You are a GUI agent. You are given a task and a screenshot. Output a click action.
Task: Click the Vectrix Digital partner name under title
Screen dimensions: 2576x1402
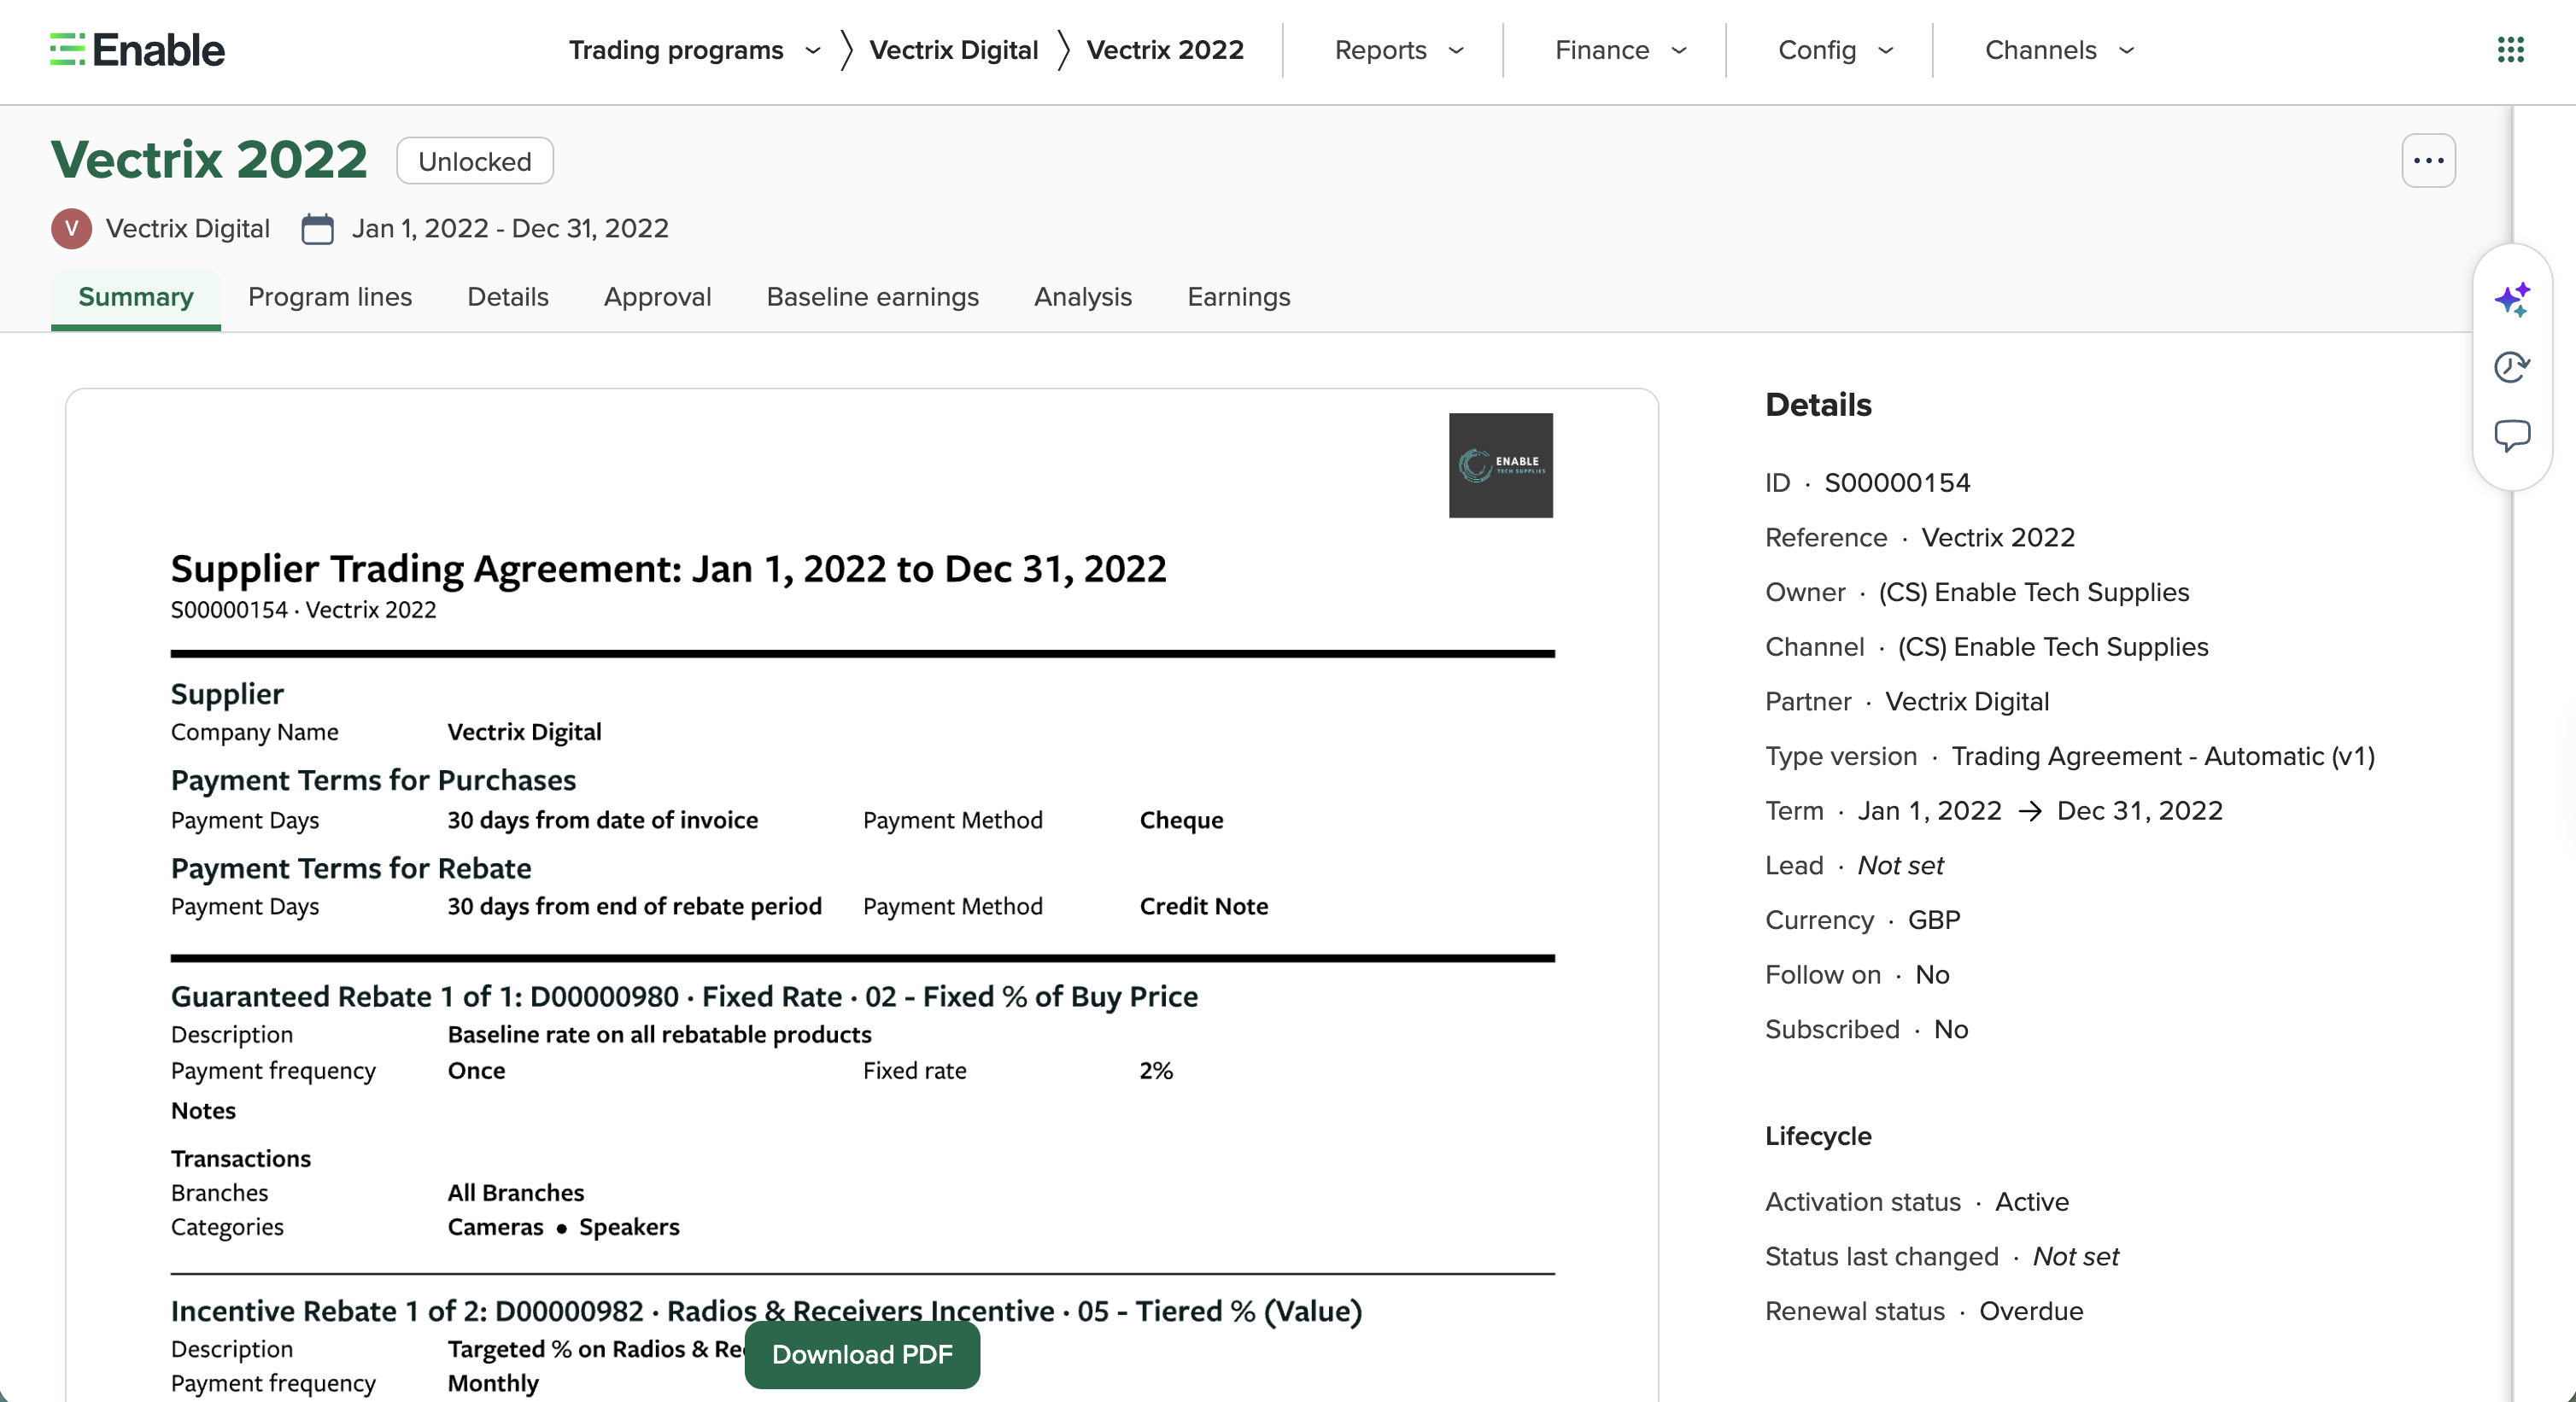[x=188, y=229]
